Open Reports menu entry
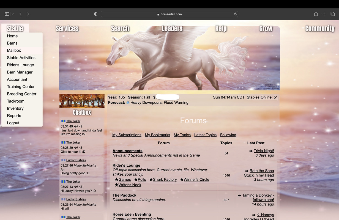 pyautogui.click(x=22, y=116)
